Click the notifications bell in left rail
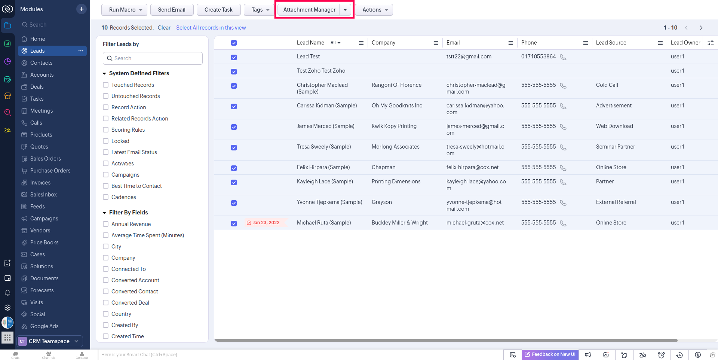The height and width of the screenshot is (360, 718). pyautogui.click(x=7, y=293)
